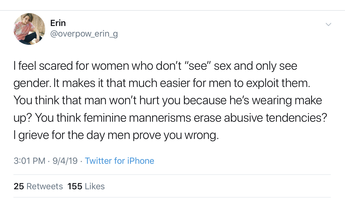The width and height of the screenshot is (345, 201).
Task: Click the line 'I grieve for the day'
Action: point(116,135)
